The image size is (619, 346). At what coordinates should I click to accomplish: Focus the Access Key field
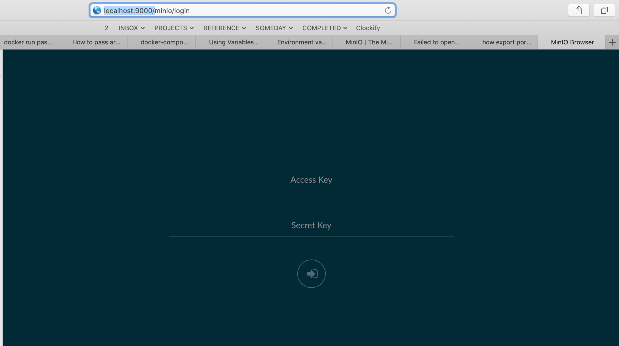click(x=311, y=180)
